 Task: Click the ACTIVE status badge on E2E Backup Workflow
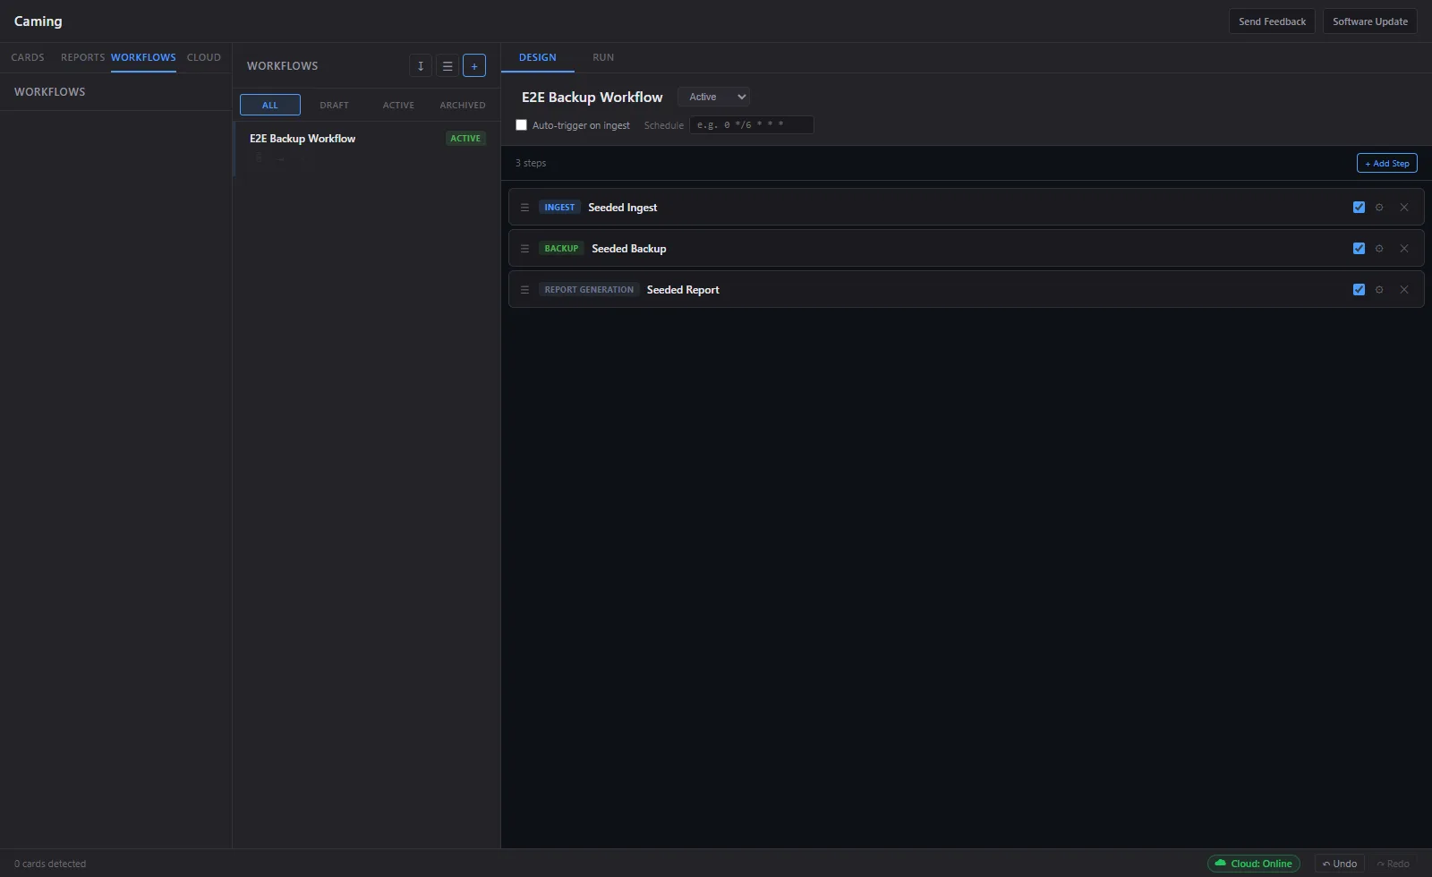(465, 138)
